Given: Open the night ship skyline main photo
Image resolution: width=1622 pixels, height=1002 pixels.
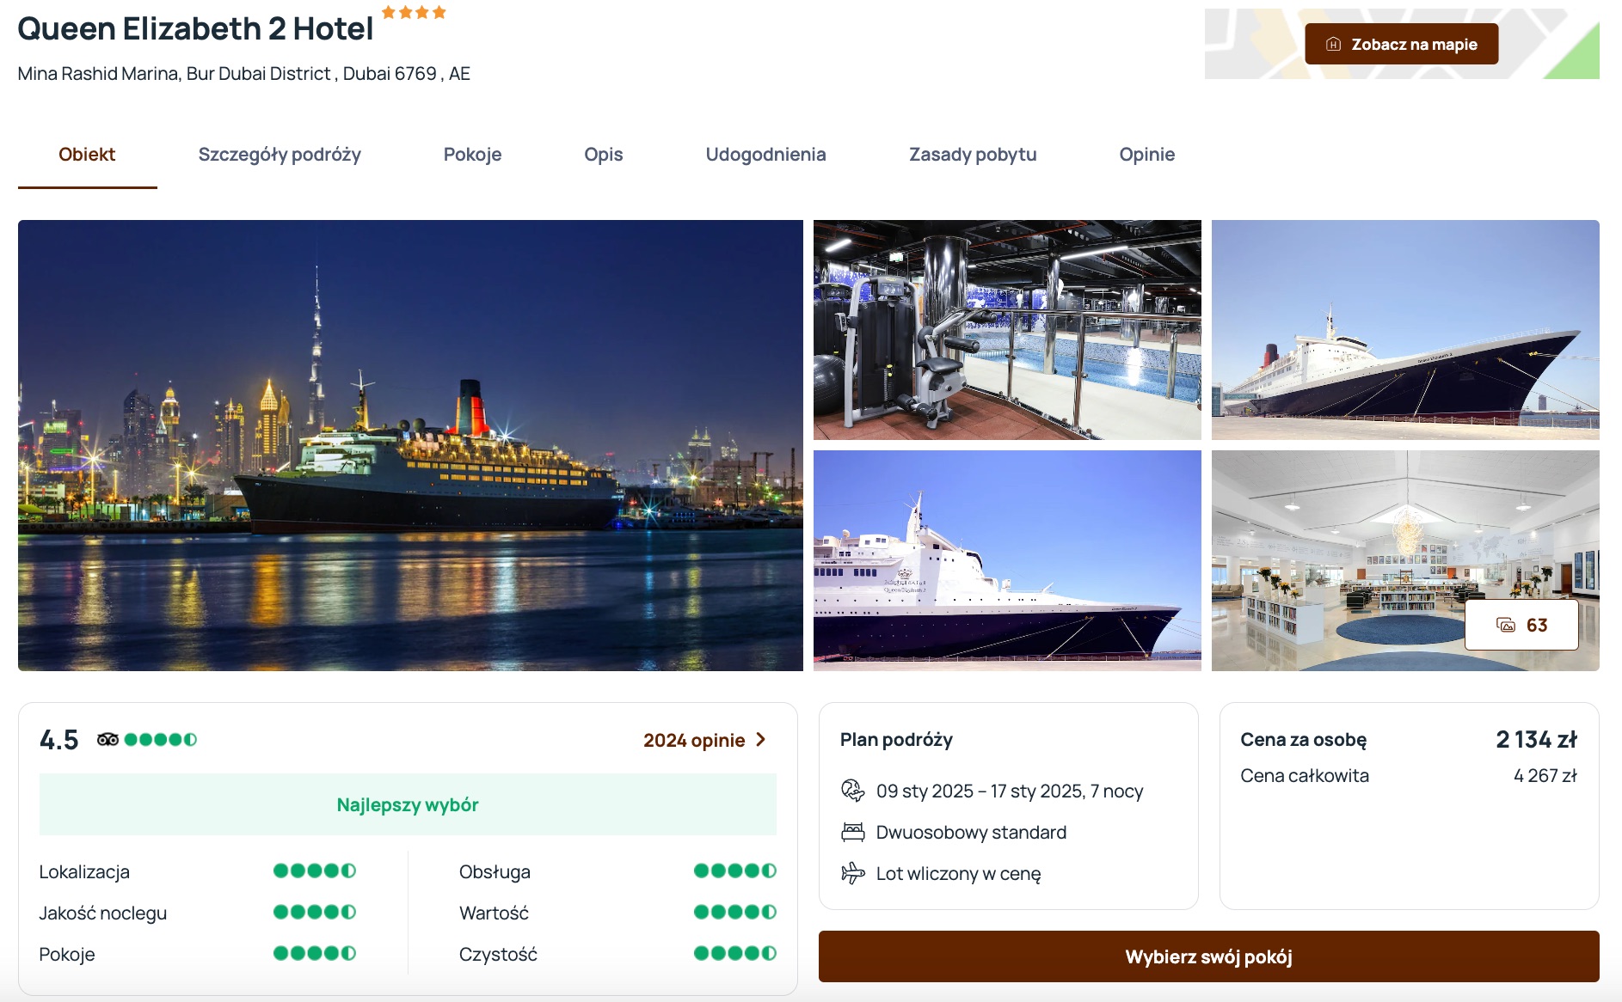Looking at the screenshot, I should 410,445.
